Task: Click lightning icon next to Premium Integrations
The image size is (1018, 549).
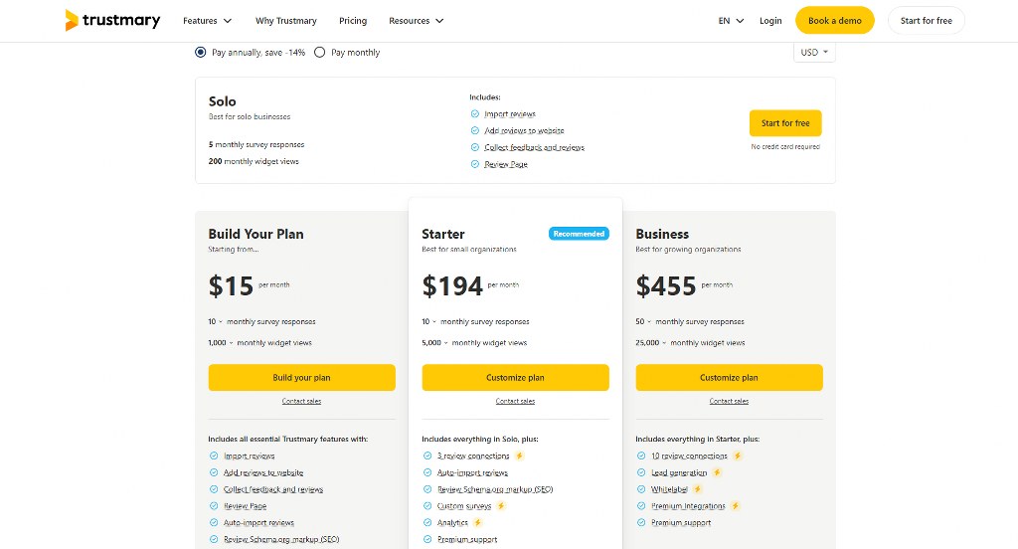Action: (x=736, y=506)
